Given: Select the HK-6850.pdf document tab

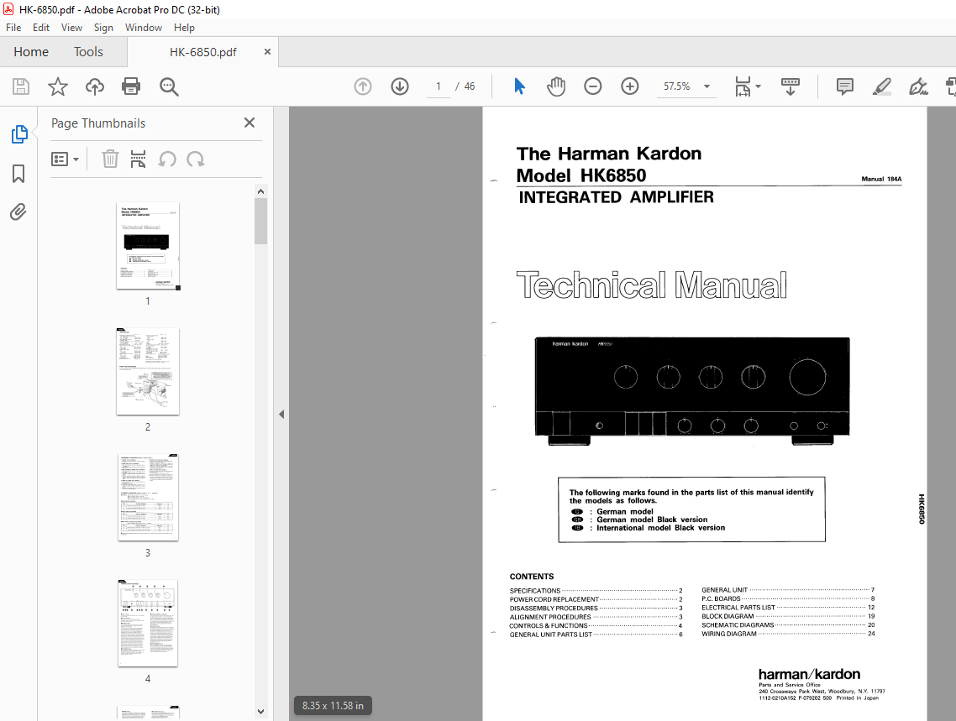Looking at the screenshot, I should point(203,52).
